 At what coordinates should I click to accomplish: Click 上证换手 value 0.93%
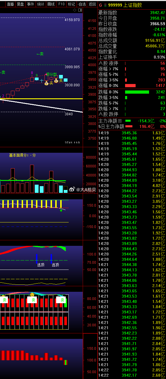tap(160, 57)
